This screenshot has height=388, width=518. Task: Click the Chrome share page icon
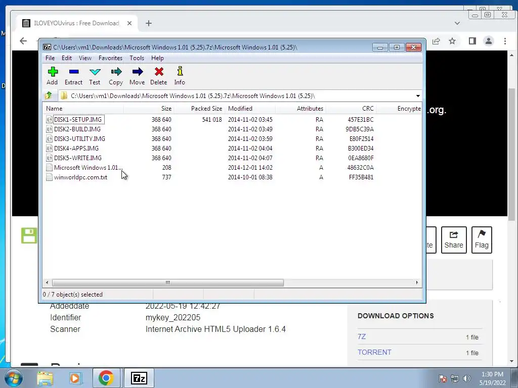pyautogui.click(x=436, y=41)
